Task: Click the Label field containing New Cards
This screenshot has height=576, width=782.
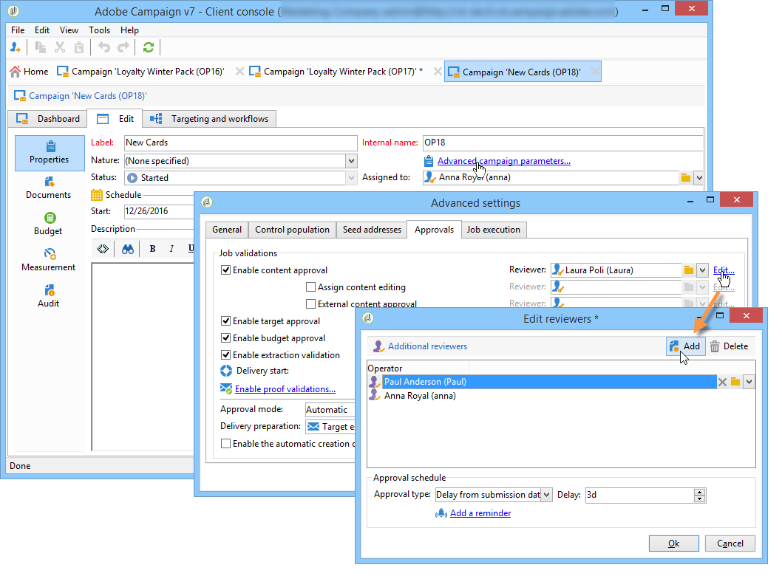Action: point(241,143)
